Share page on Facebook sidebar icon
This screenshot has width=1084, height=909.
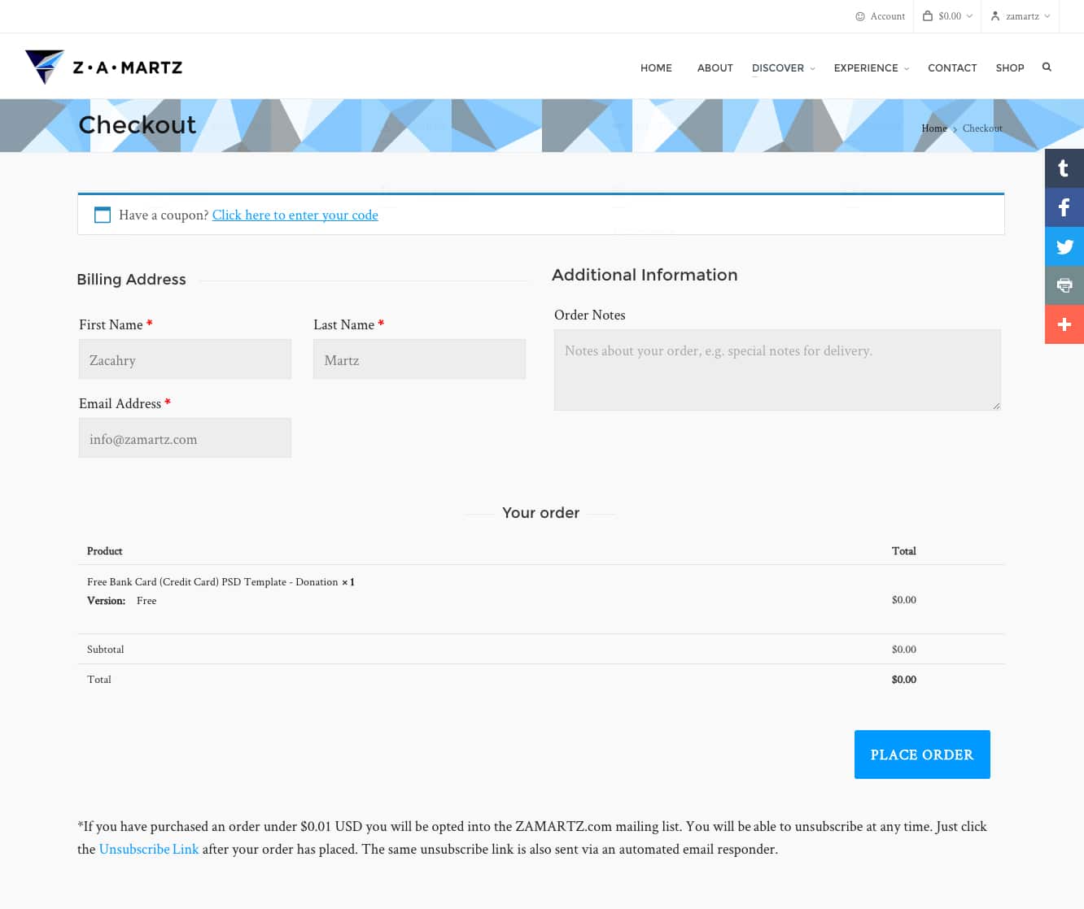[x=1064, y=207]
